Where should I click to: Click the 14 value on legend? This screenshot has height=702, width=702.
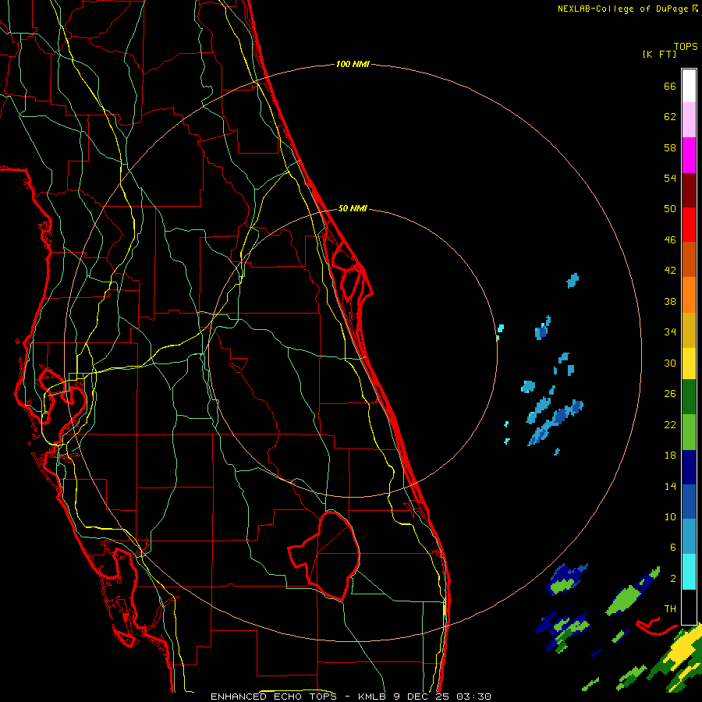coord(670,486)
